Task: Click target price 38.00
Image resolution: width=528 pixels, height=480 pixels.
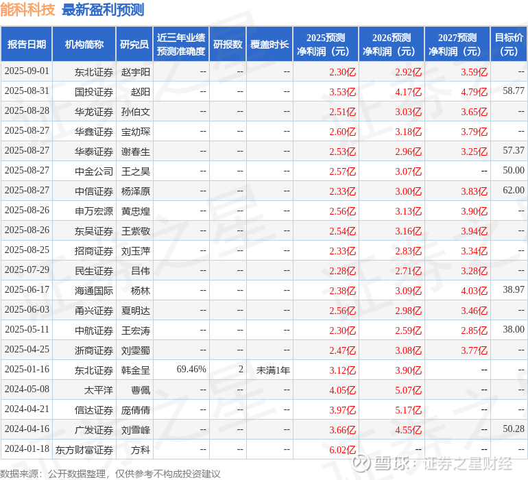Action: 514,329
